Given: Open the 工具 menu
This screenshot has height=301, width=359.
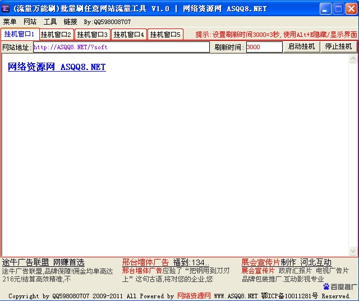Looking at the screenshot, I should [50, 22].
